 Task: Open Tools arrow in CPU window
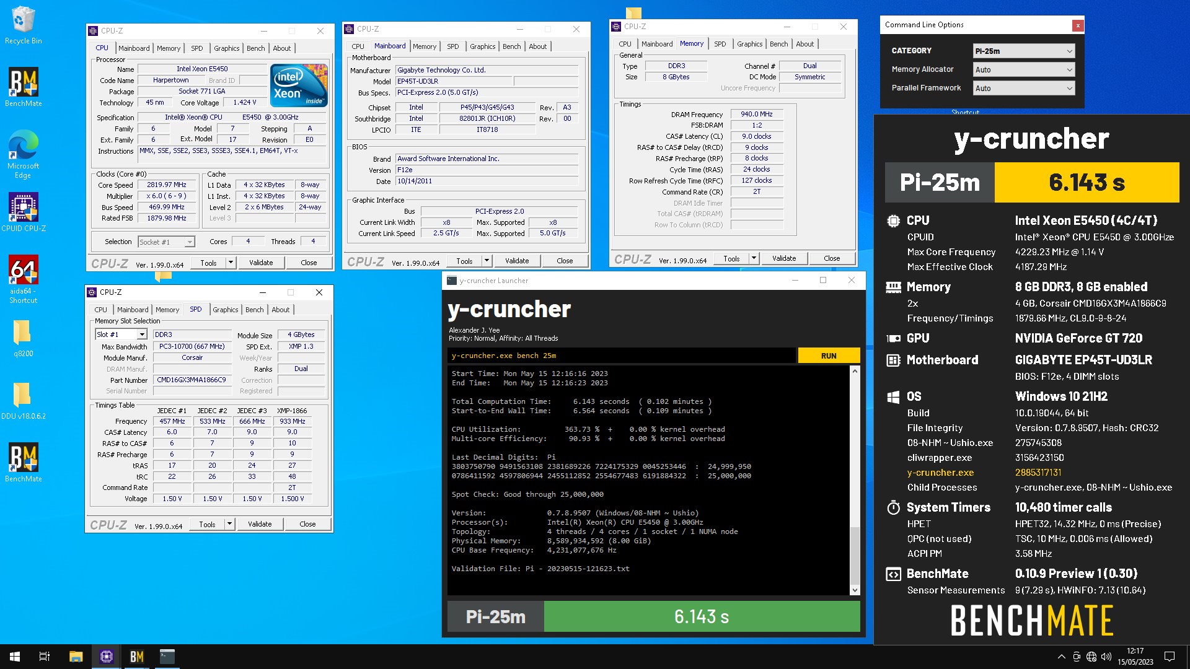tap(231, 263)
